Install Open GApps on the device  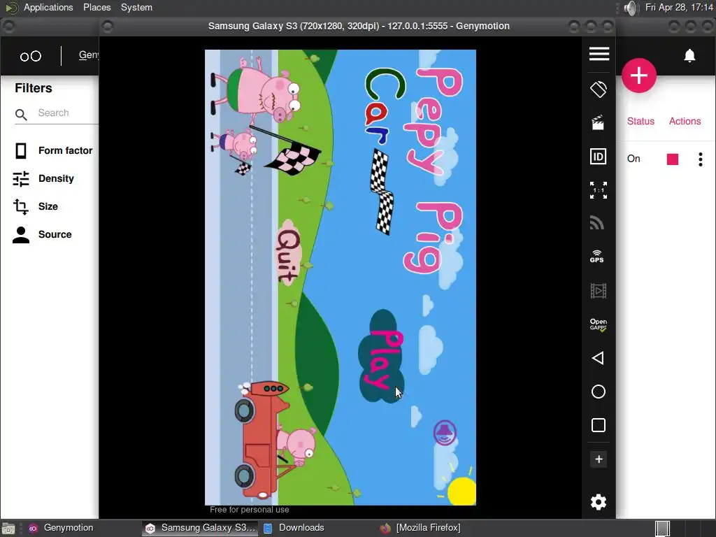(599, 324)
